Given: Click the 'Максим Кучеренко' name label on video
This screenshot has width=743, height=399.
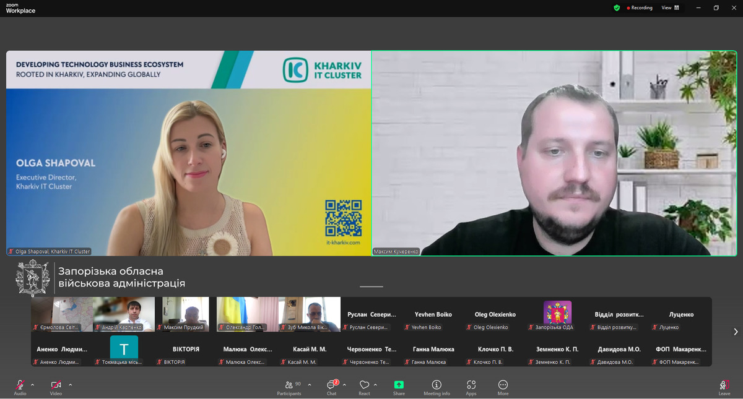Looking at the screenshot, I should pyautogui.click(x=396, y=252).
